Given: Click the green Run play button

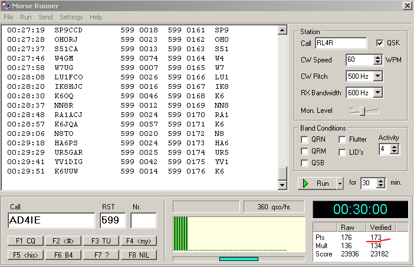Looking at the screenshot, I should (317, 183).
